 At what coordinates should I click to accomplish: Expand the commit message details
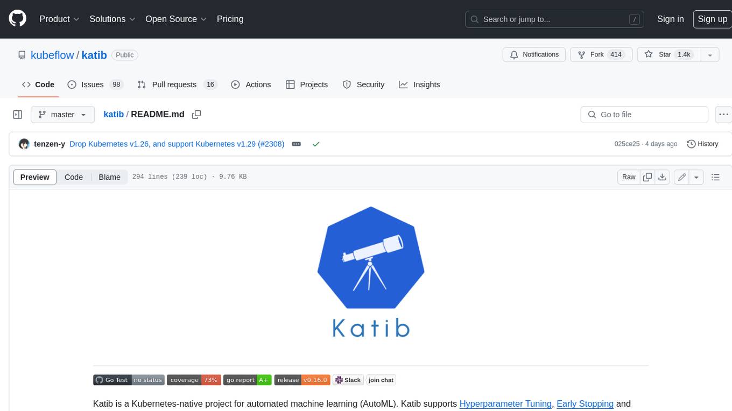coord(296,144)
